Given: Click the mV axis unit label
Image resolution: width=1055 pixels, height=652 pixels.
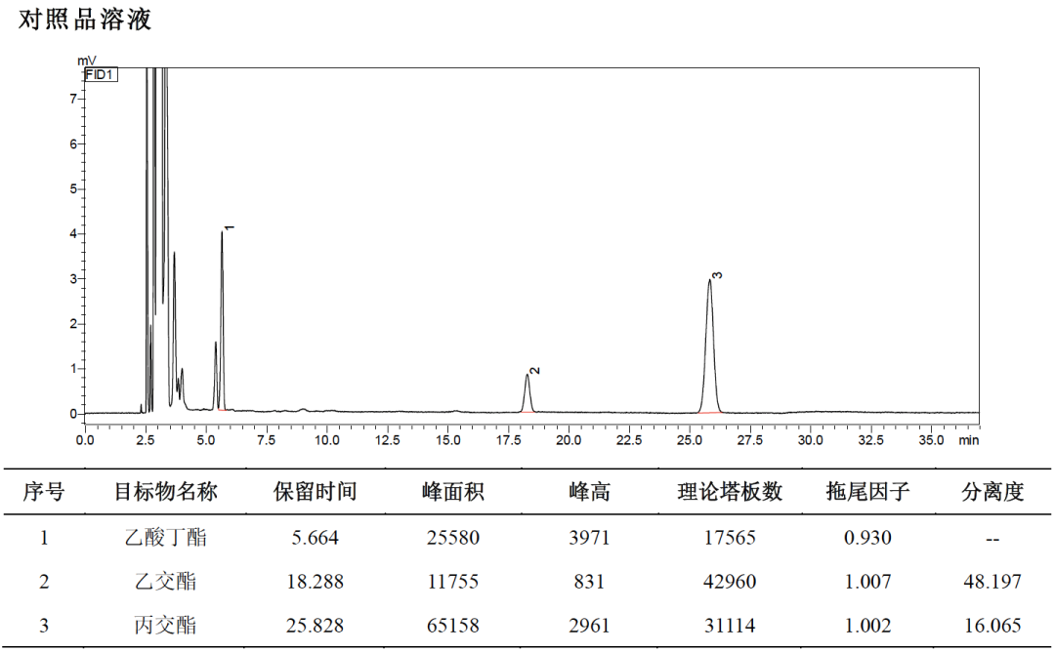Looking at the screenshot, I should tap(87, 61).
